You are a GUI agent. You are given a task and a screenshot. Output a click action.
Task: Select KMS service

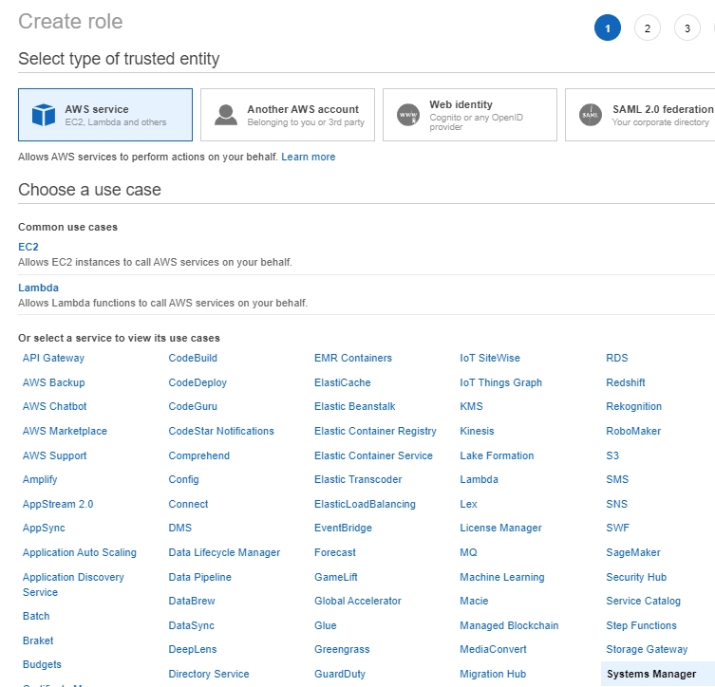click(x=472, y=406)
